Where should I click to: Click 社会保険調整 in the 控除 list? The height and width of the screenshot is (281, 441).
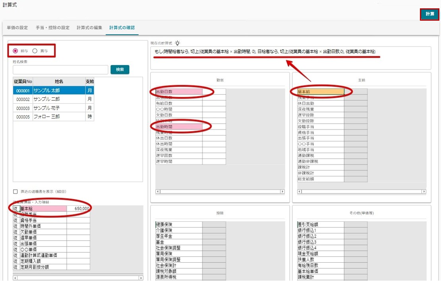(179, 248)
